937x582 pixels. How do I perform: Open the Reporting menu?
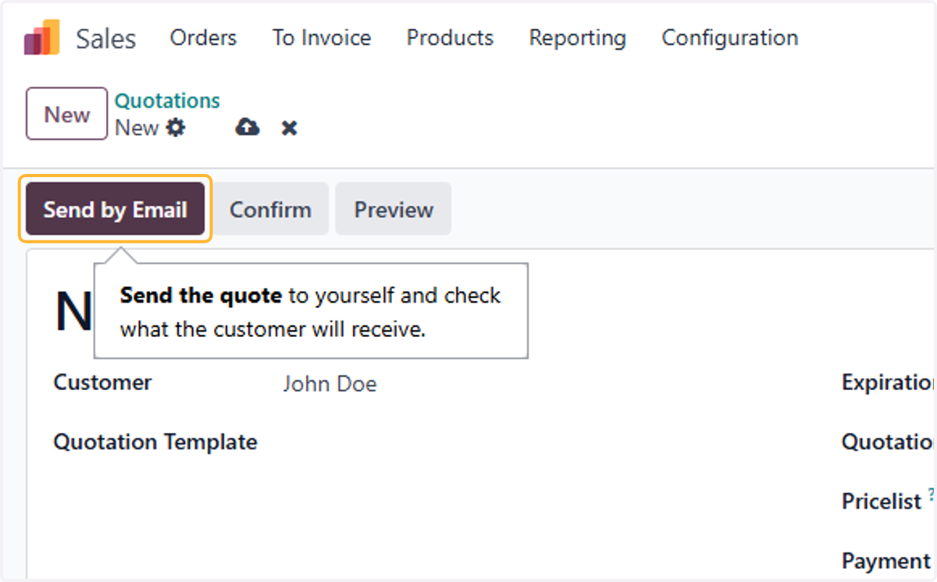578,37
